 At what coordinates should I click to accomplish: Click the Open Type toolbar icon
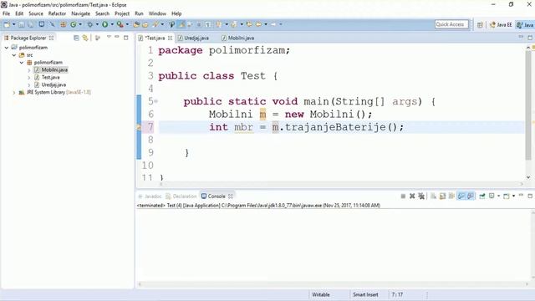[x=136, y=24]
